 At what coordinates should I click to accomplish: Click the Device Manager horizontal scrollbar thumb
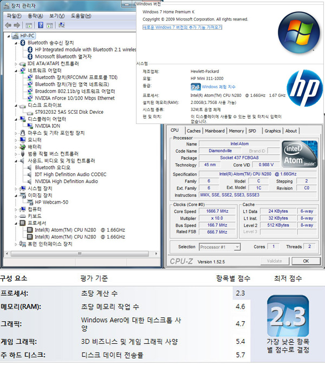(x=80, y=253)
